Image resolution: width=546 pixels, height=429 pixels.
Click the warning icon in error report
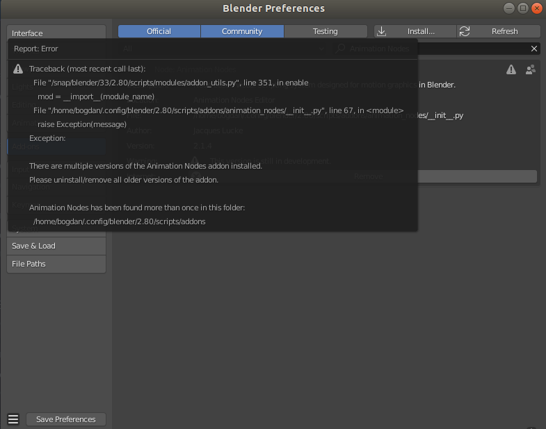coord(18,69)
